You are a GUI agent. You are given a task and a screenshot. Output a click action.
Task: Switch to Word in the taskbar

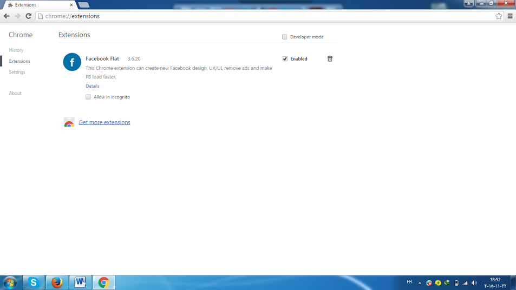pos(80,282)
